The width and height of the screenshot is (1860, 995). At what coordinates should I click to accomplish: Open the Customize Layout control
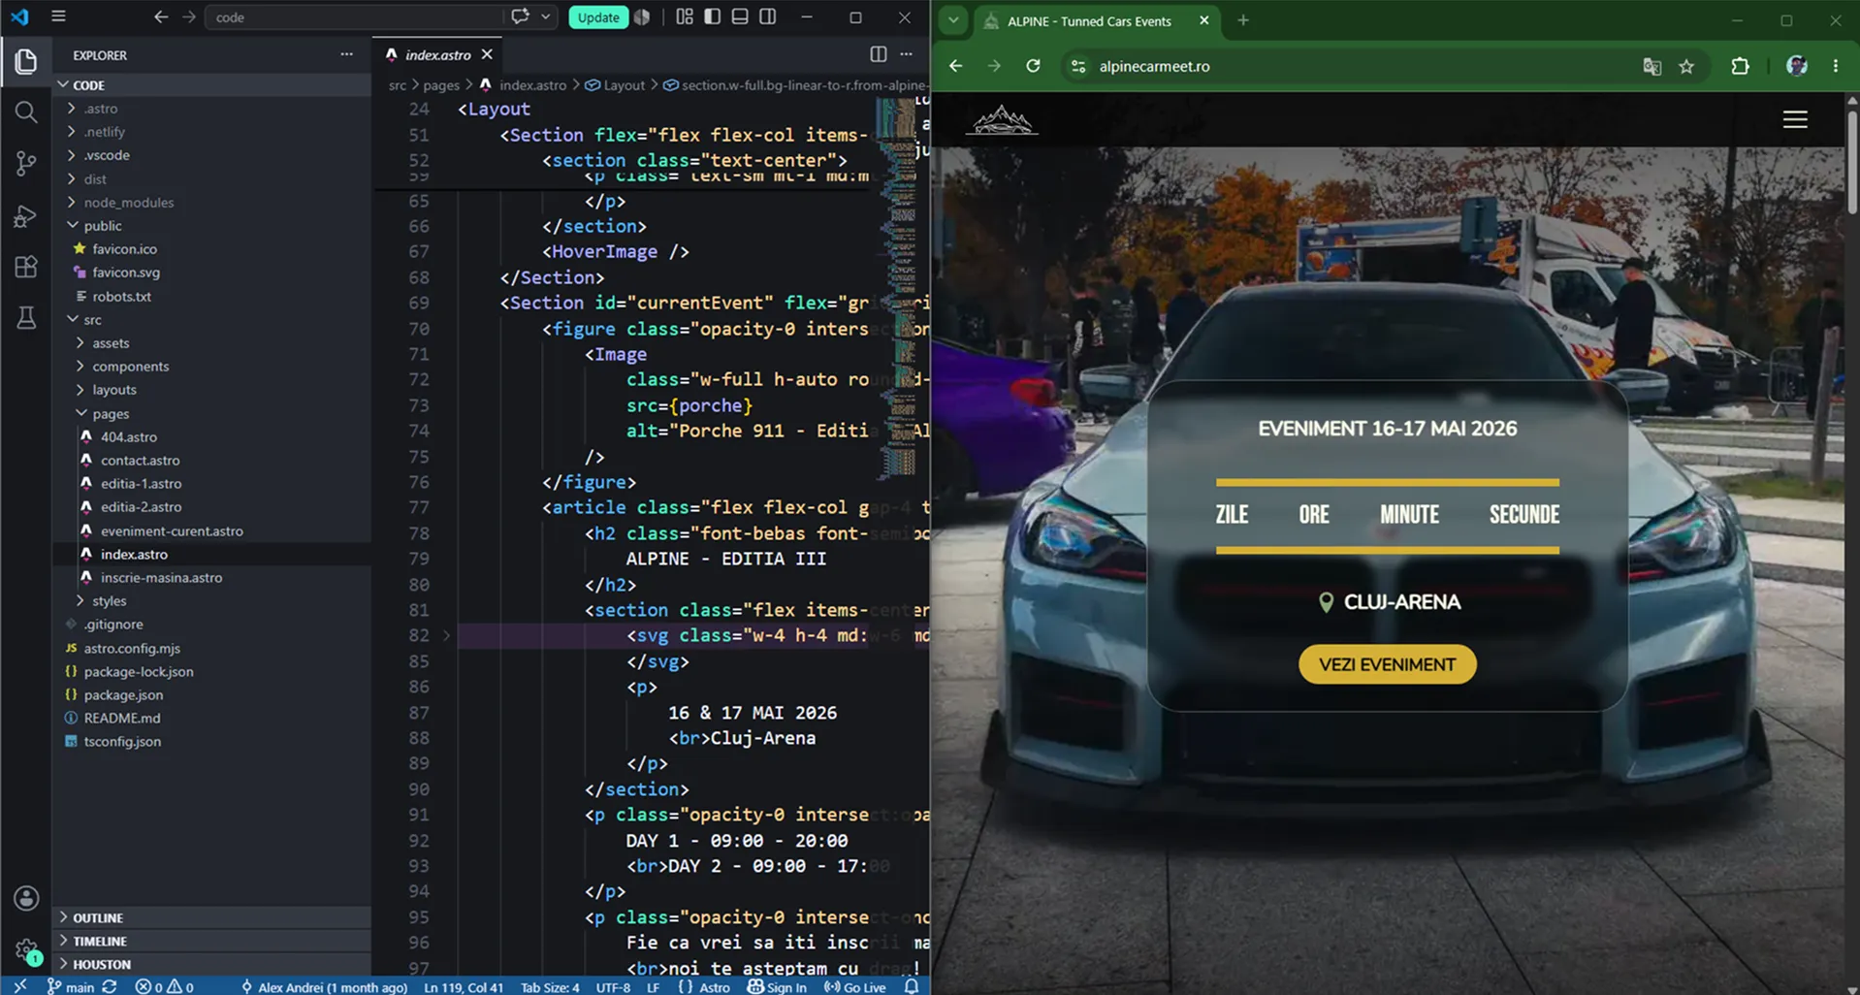[x=685, y=16]
